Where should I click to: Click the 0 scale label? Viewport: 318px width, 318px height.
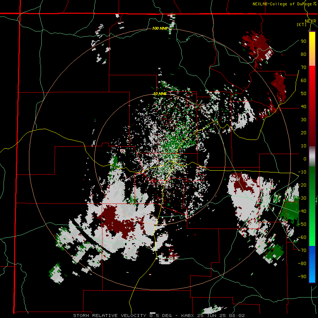305,159
